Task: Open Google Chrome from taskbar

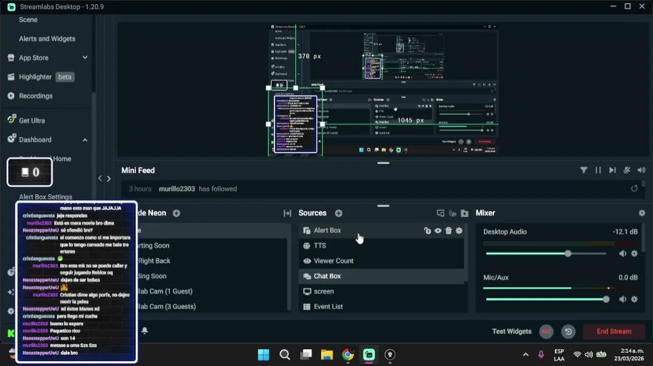Action: [x=348, y=354]
